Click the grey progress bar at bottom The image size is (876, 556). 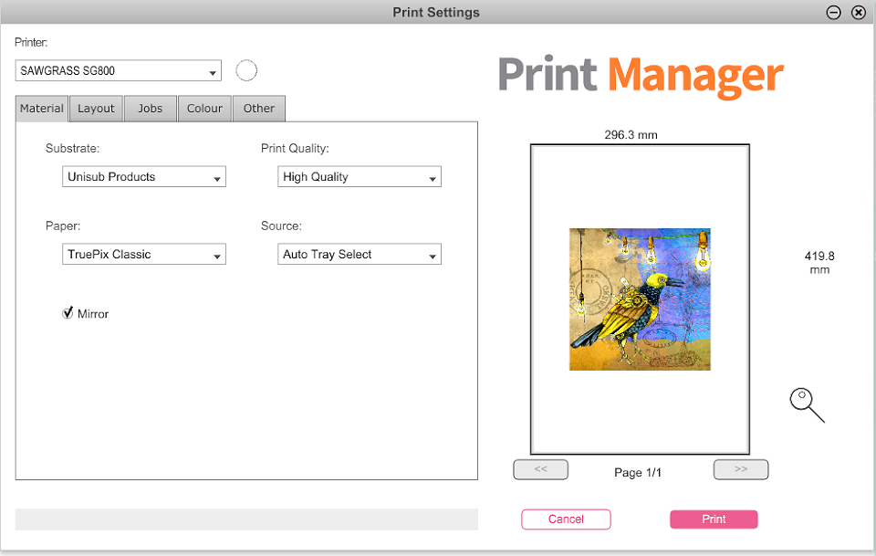tap(246, 519)
